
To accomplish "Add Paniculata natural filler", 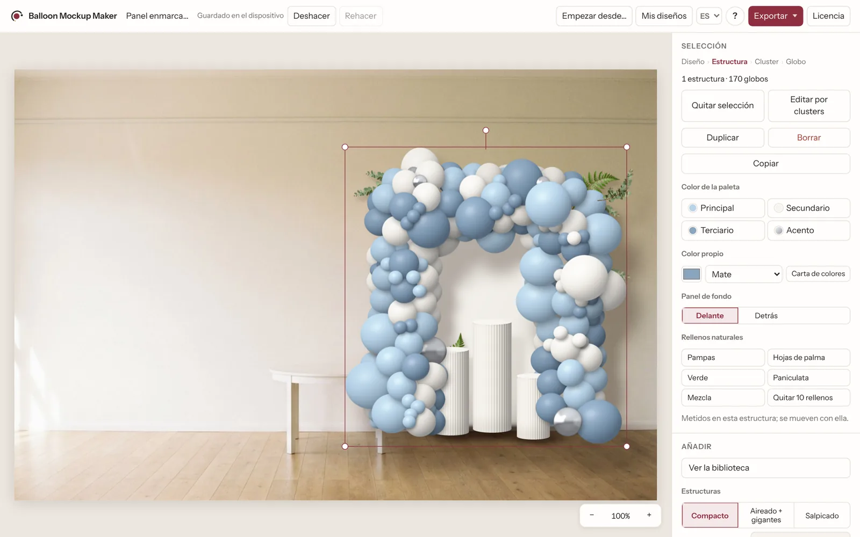I will tap(808, 378).
